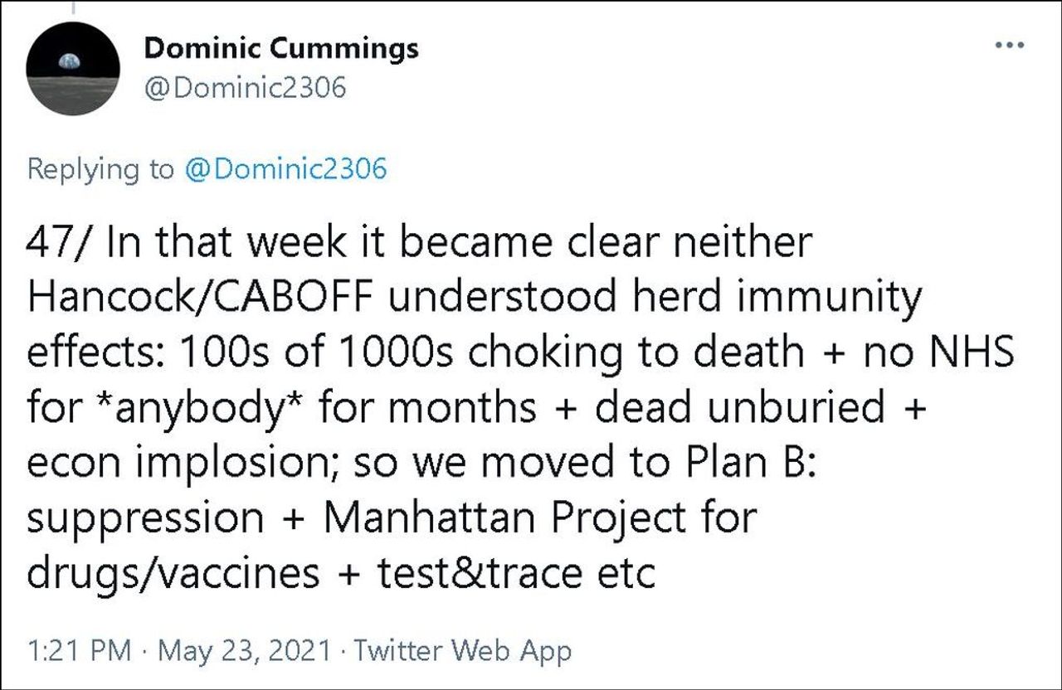Screen dimensions: 1062x690
Task: Click Dominic Cummings' earthrise profile avatar
Action: [73, 70]
